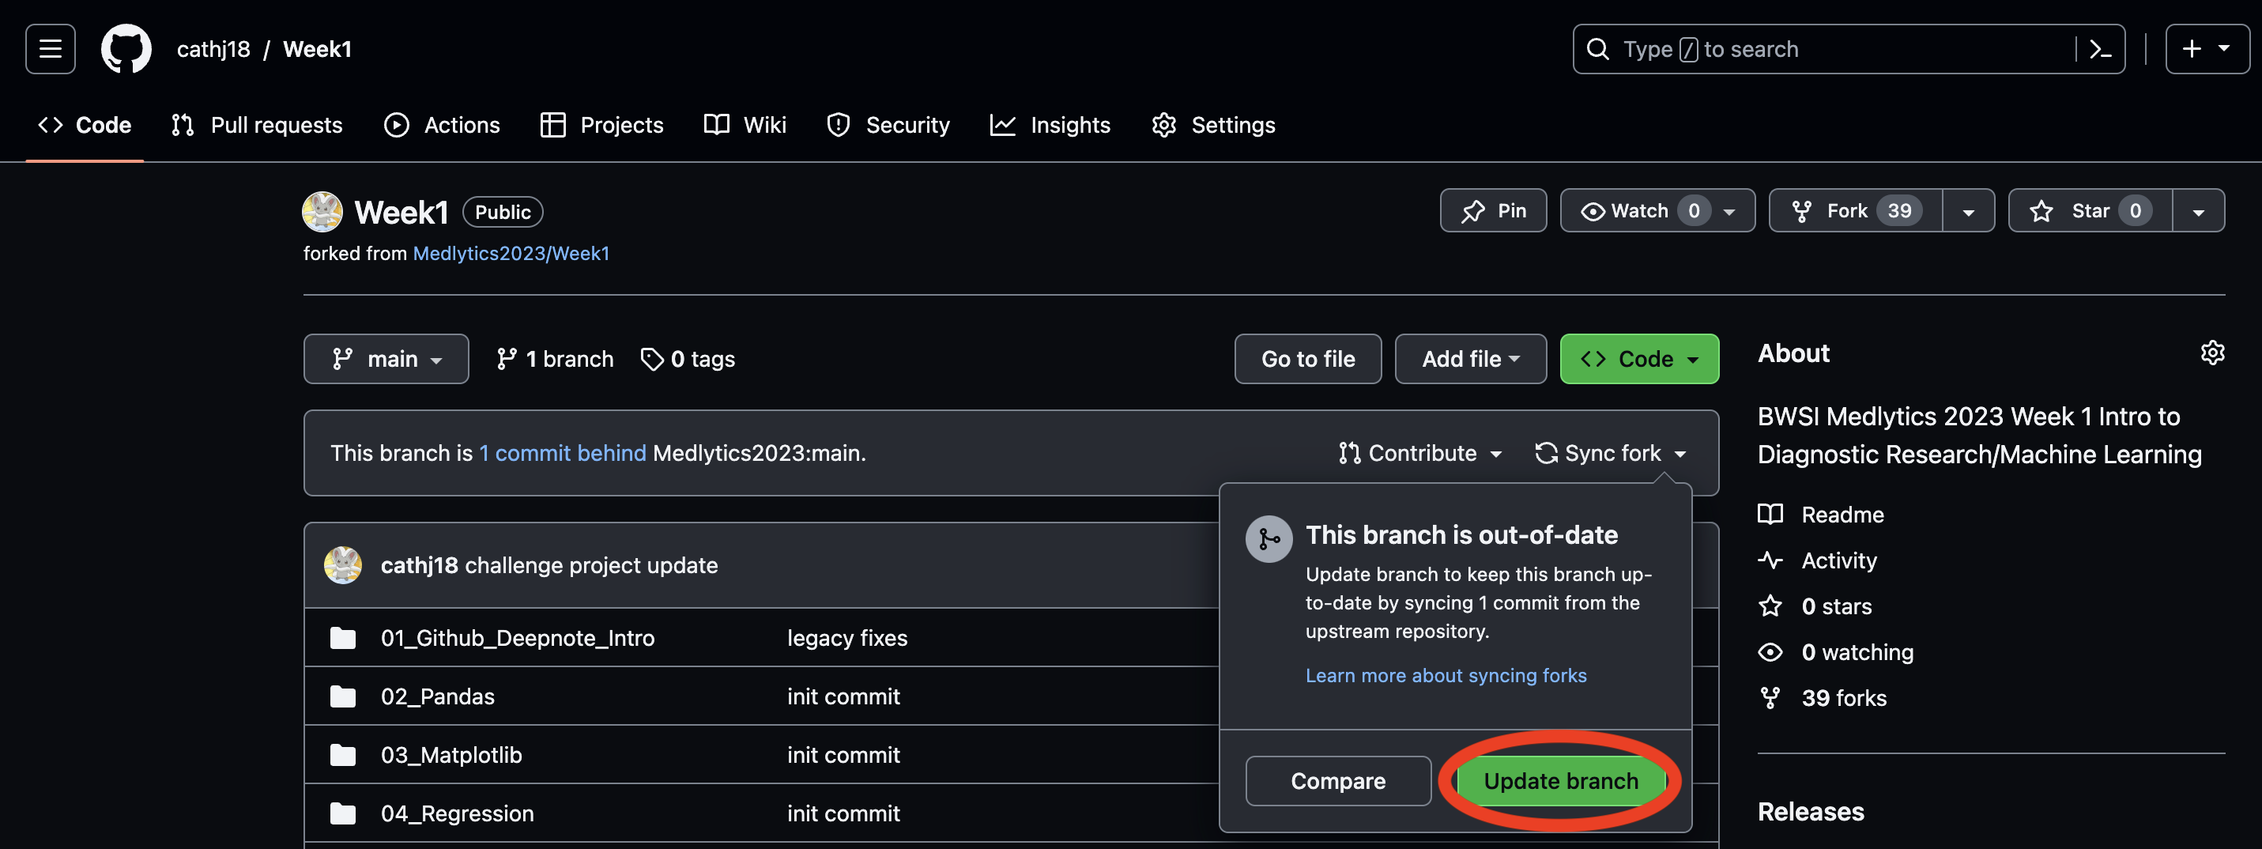The height and width of the screenshot is (849, 2262).
Task: Click the folder icon of 01_Github_Deepnote_Intro
Action: click(x=342, y=637)
